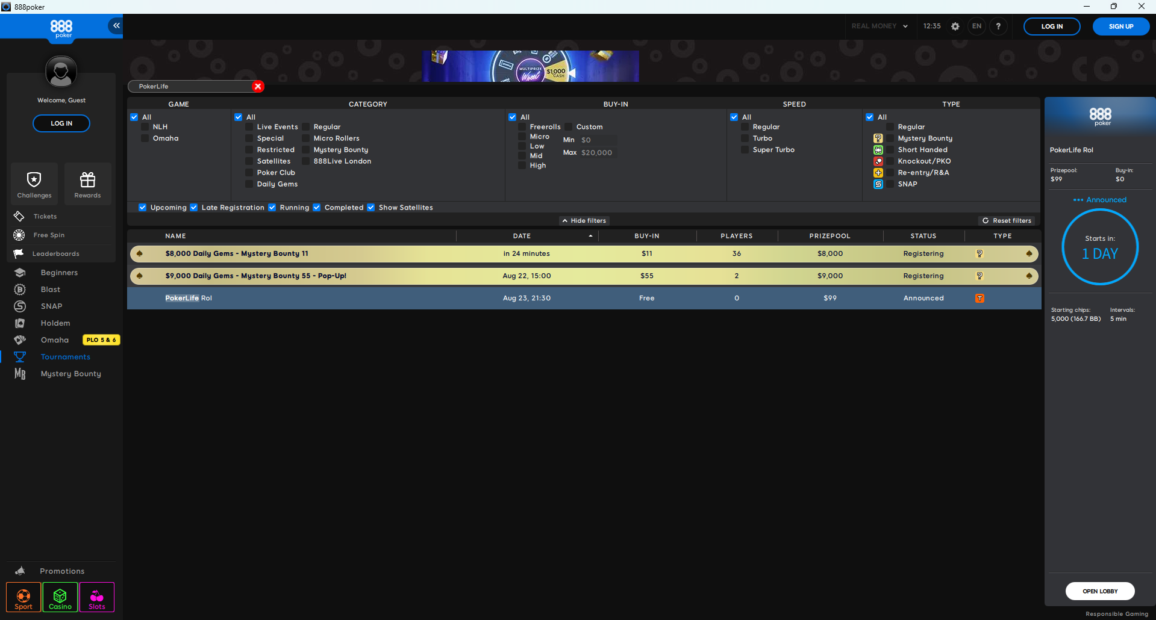1156x620 pixels.
Task: Open the EN language selector
Action: (976, 26)
